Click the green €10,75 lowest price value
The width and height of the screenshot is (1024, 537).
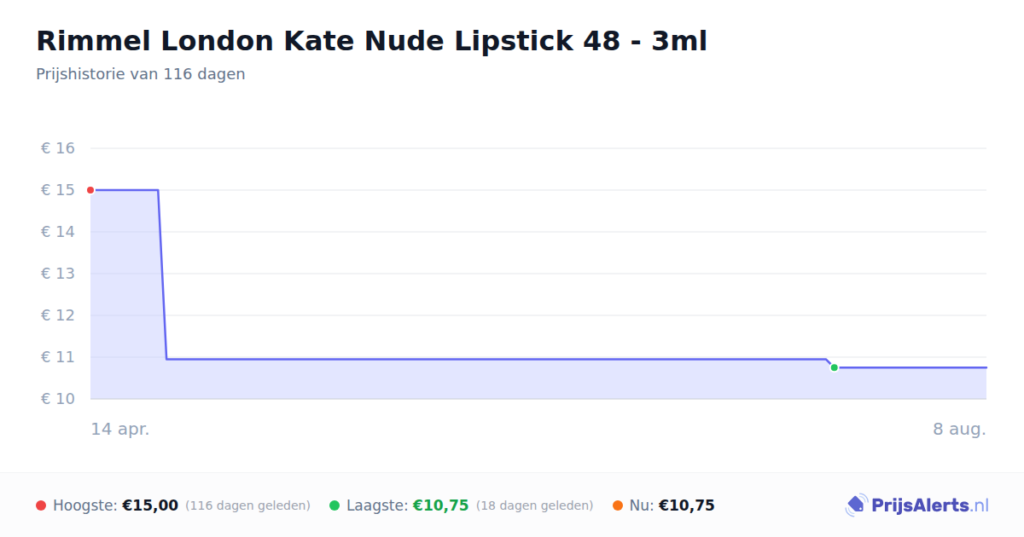point(441,505)
